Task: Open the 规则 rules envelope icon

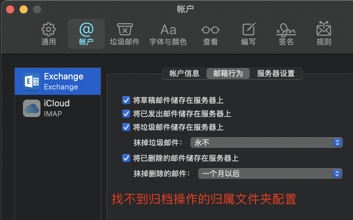Action: tap(324, 34)
